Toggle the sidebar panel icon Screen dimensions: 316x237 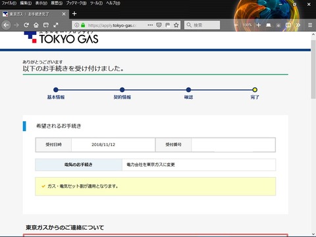pyautogui.click(x=288, y=25)
